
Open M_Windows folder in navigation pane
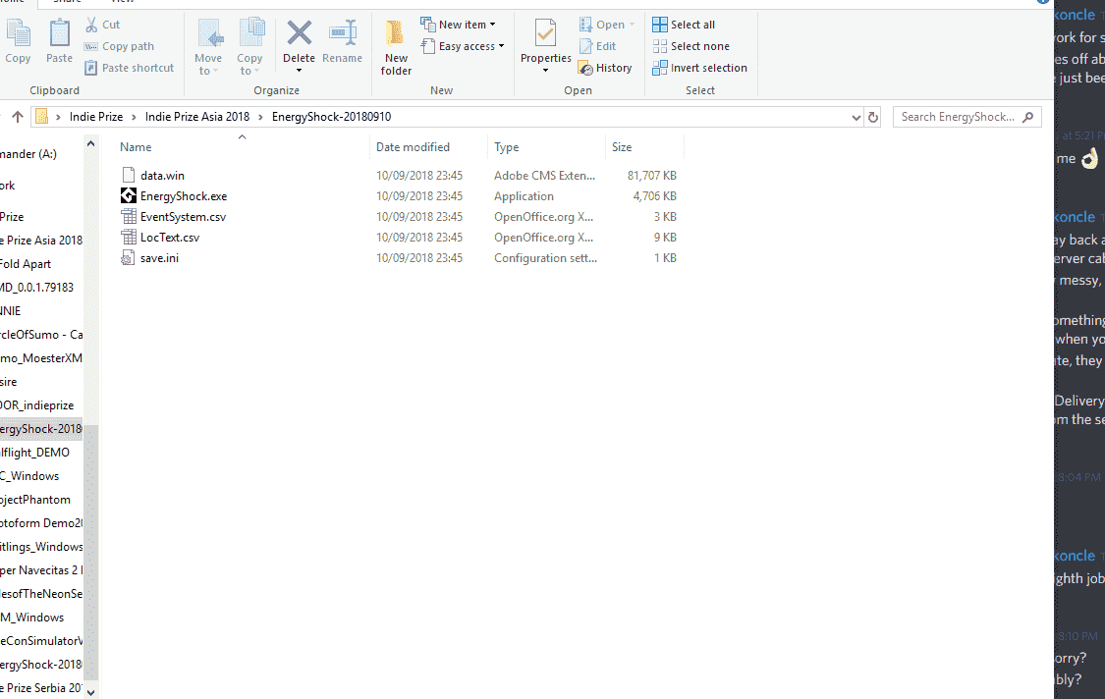(31, 618)
